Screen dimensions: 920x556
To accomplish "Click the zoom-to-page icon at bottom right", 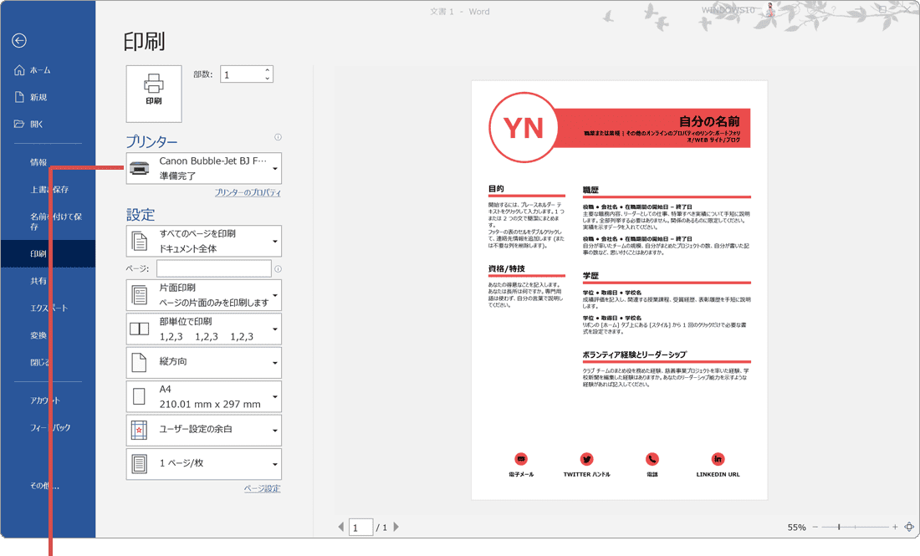I will tap(908, 527).
